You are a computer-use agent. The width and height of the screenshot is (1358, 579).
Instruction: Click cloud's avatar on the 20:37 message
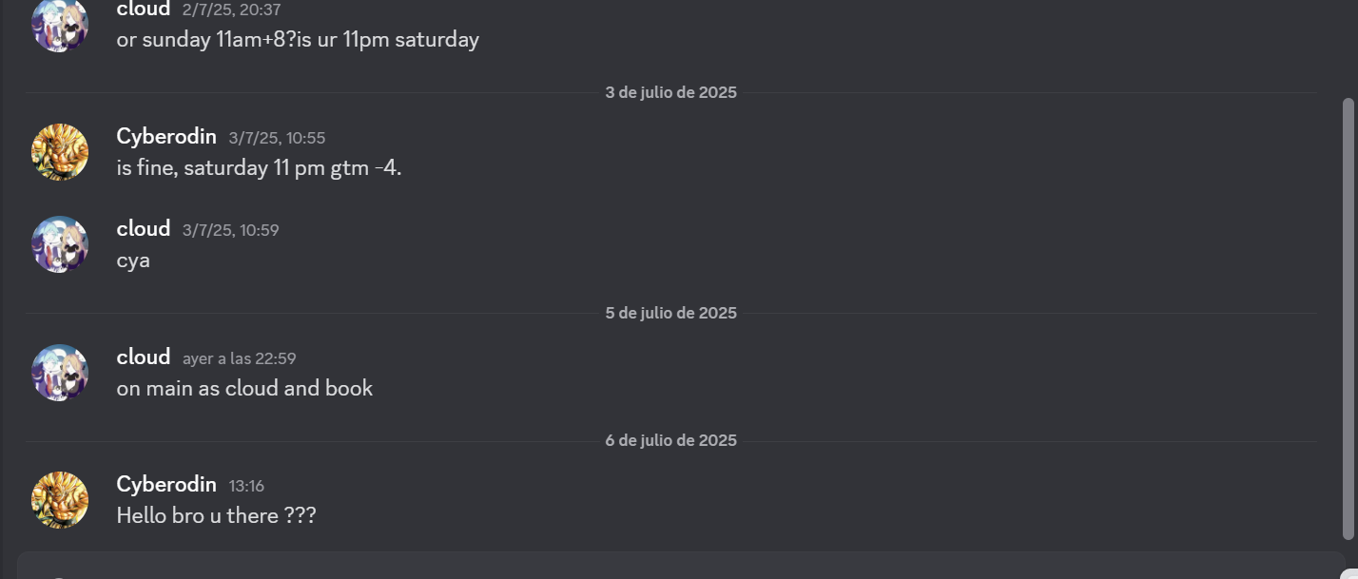click(x=60, y=24)
